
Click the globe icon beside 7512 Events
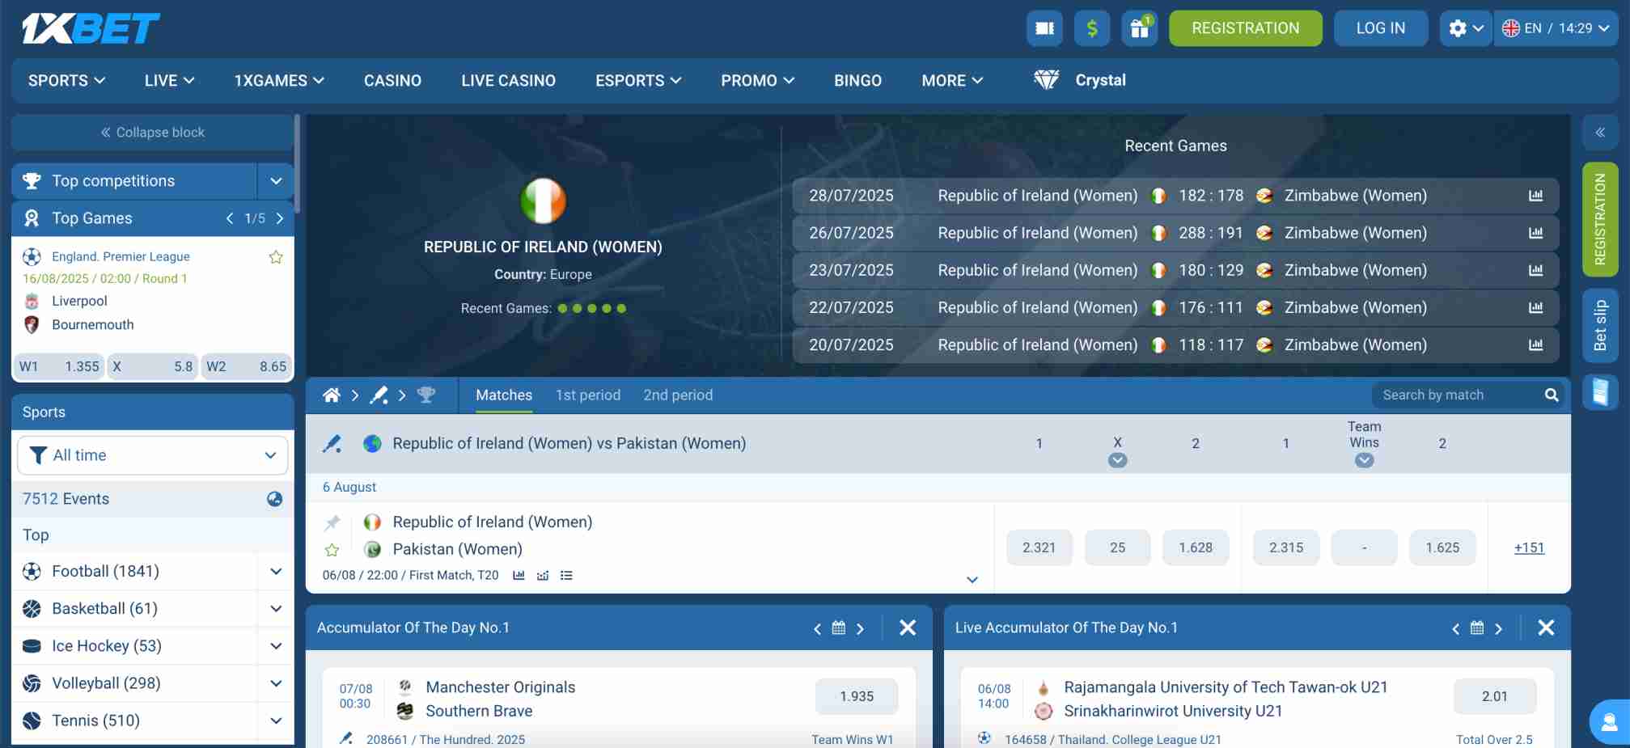coord(275,499)
